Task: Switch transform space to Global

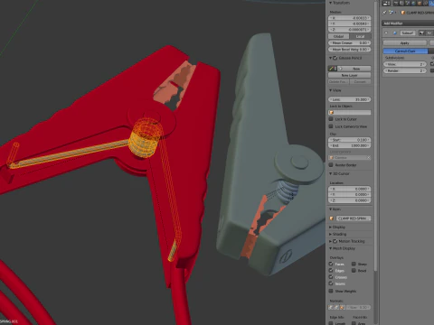Action: [339, 36]
